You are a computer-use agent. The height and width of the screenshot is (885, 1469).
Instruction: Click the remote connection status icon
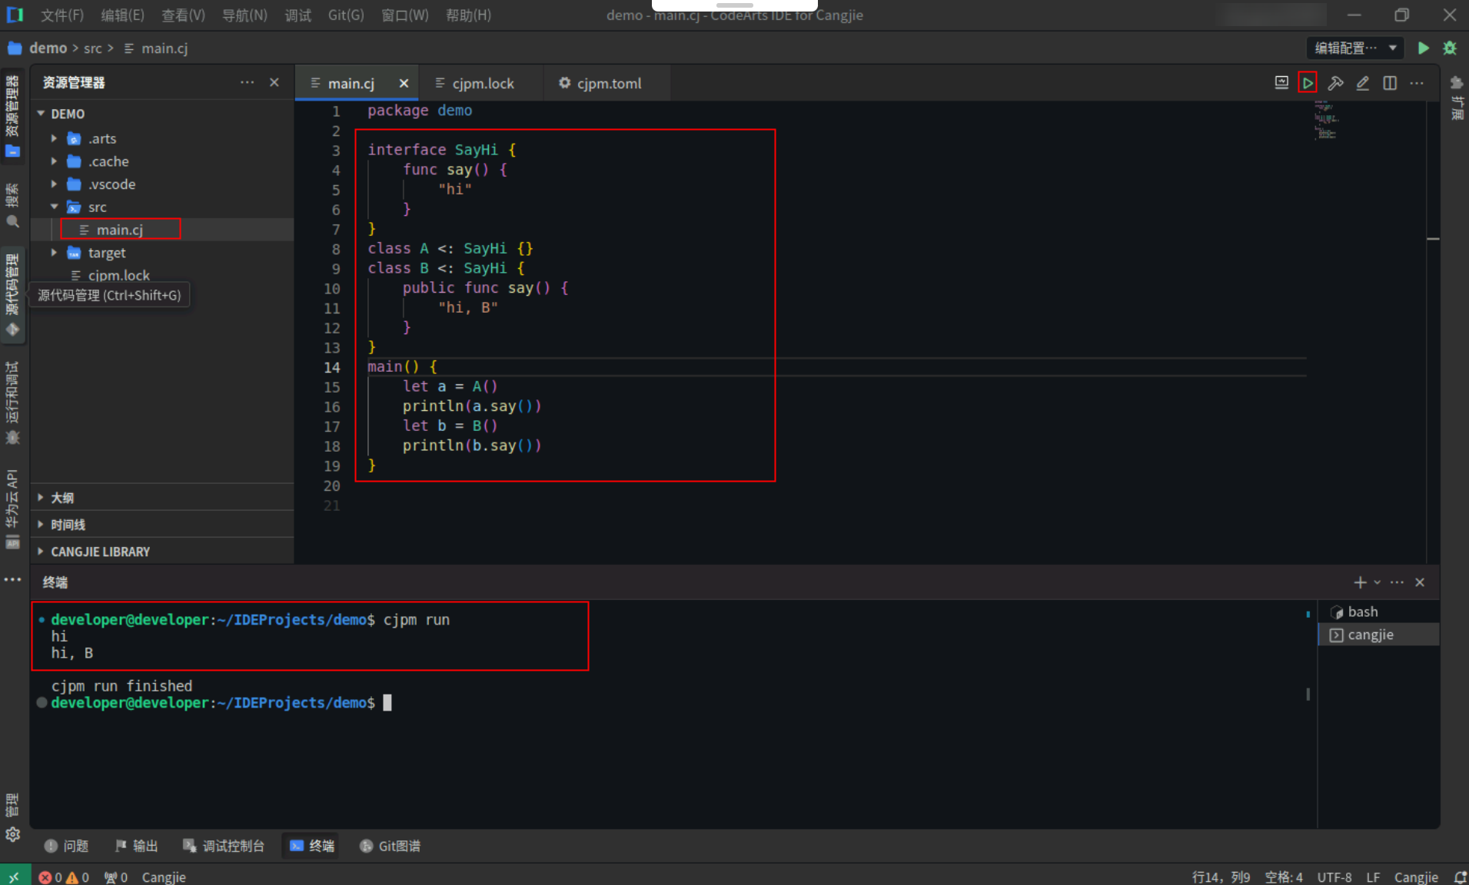(15, 877)
